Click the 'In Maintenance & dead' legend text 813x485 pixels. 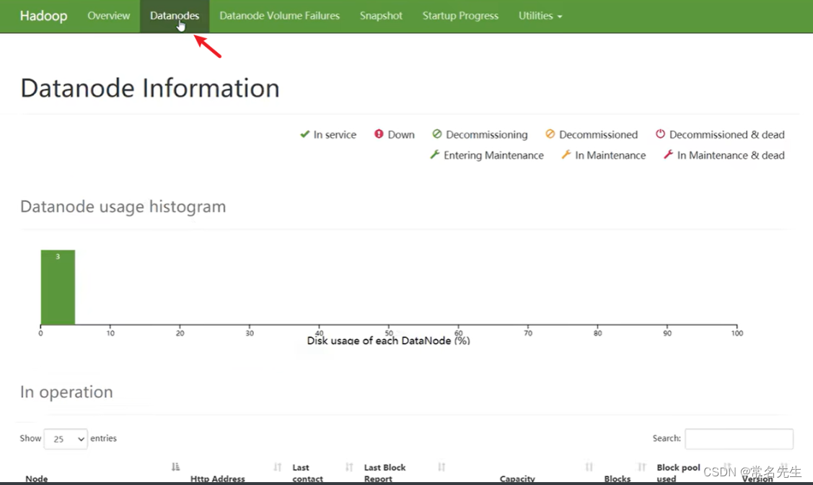tap(731, 155)
